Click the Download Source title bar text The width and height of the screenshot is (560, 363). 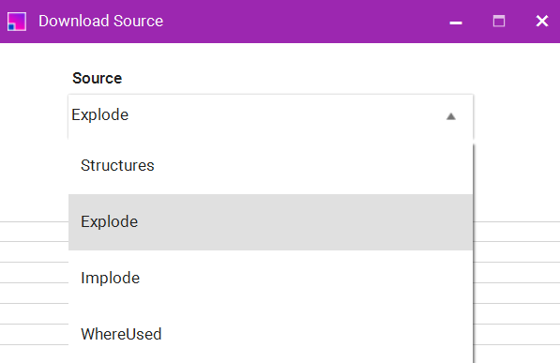[x=100, y=21]
